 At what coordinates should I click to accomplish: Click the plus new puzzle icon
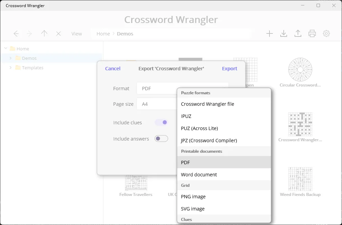tap(269, 33)
